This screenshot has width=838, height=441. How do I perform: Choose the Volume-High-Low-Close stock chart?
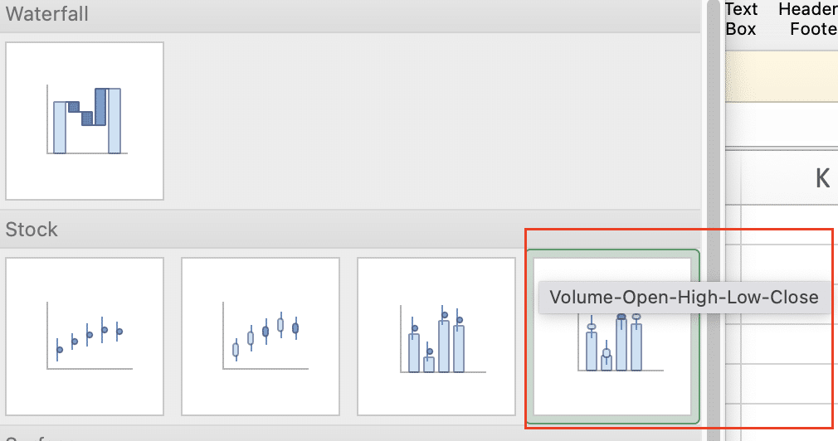[436, 337]
